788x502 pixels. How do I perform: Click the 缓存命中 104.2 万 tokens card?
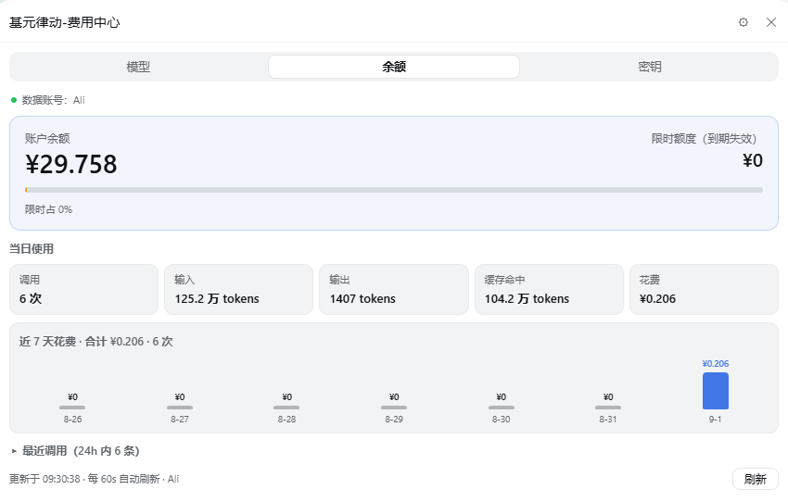point(549,290)
